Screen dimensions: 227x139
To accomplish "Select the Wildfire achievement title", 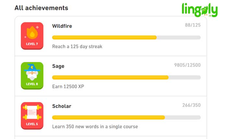I will coord(62,26).
